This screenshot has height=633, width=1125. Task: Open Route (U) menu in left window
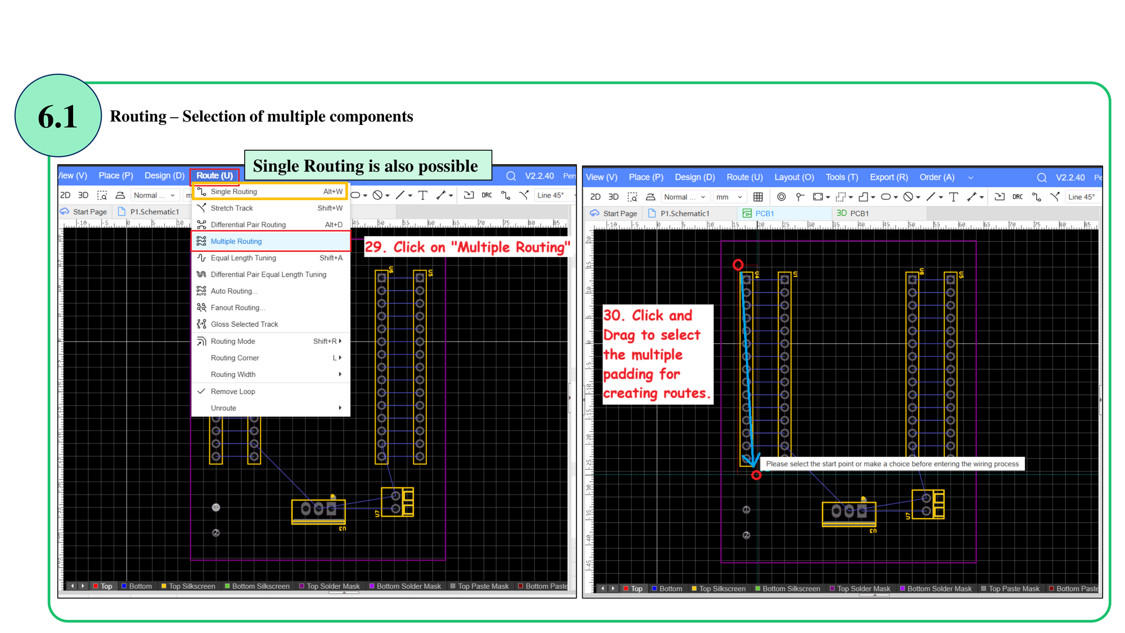(214, 176)
